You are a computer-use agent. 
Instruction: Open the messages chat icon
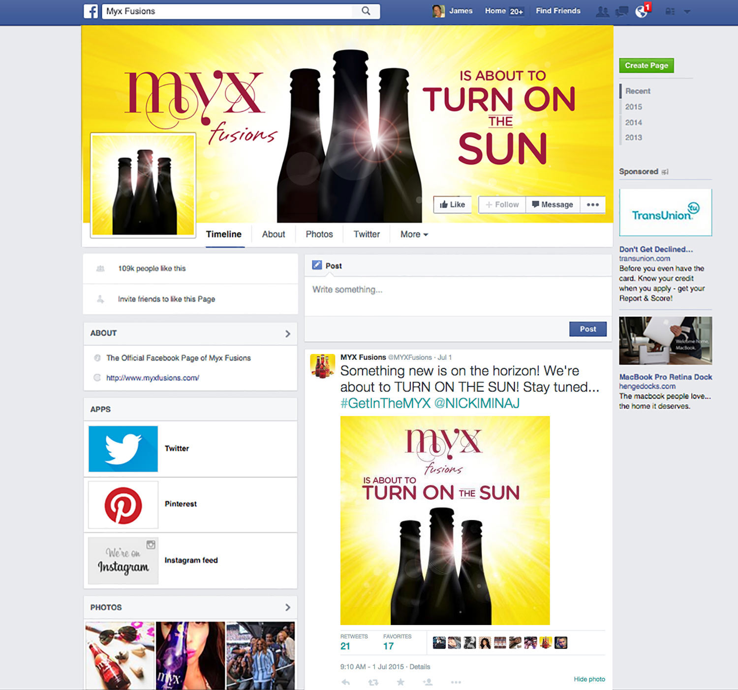[622, 11]
